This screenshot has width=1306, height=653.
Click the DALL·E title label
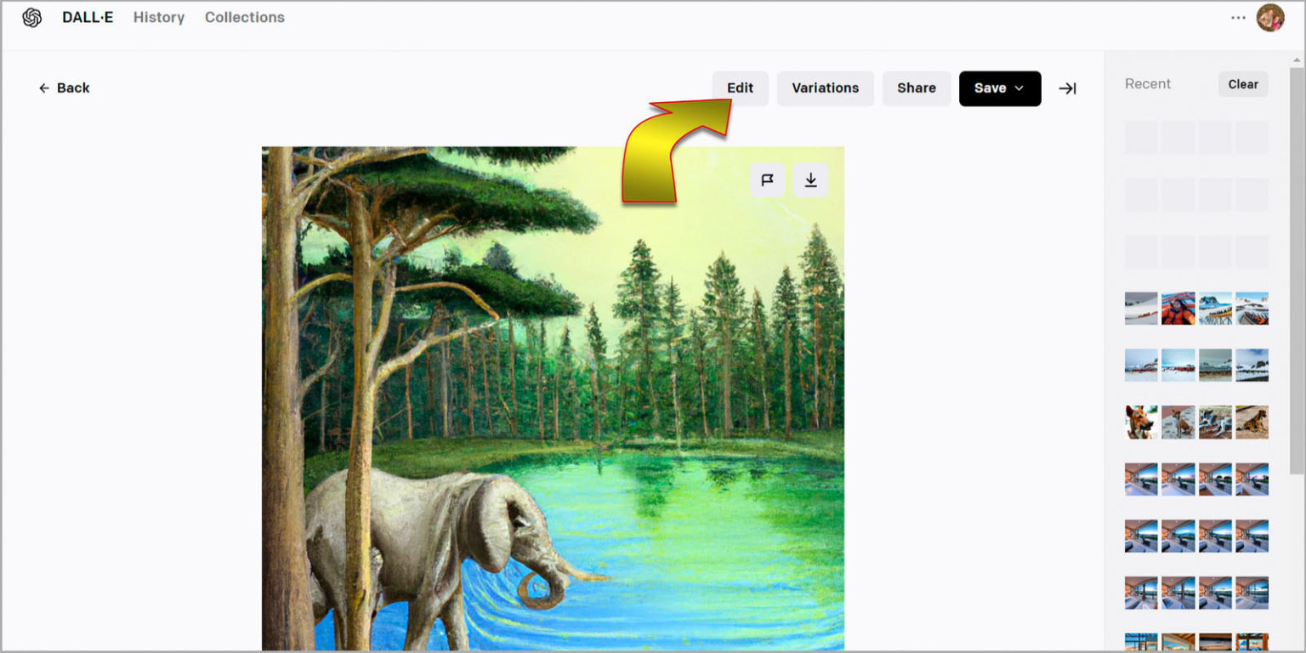point(87,17)
